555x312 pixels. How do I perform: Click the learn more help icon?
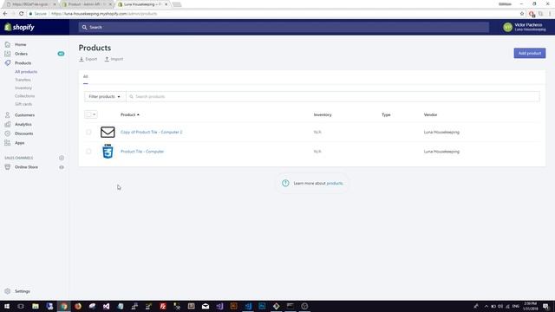285,183
